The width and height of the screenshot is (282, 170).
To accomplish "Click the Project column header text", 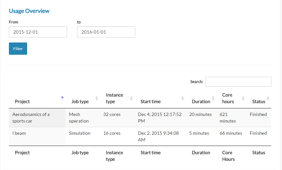I will tap(22, 101).
